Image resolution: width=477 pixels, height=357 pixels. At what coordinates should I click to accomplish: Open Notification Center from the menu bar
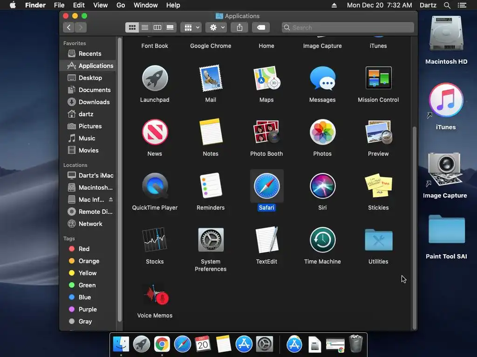pos(462,5)
